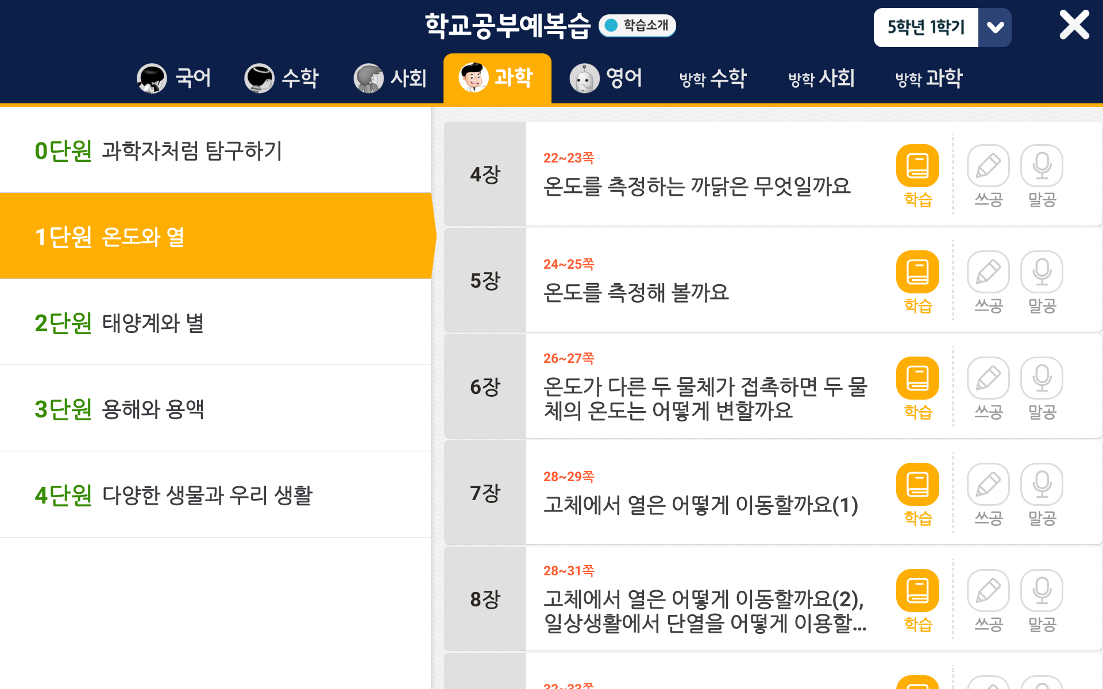Open lesson 온도를 측정하는 까닭은 무엇일까요

coord(697,186)
